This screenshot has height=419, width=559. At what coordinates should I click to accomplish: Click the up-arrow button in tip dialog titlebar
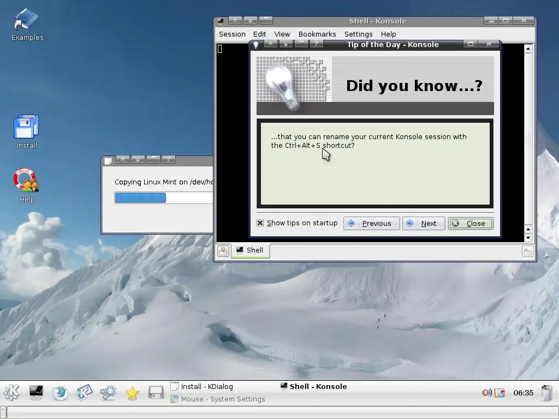click(x=271, y=44)
